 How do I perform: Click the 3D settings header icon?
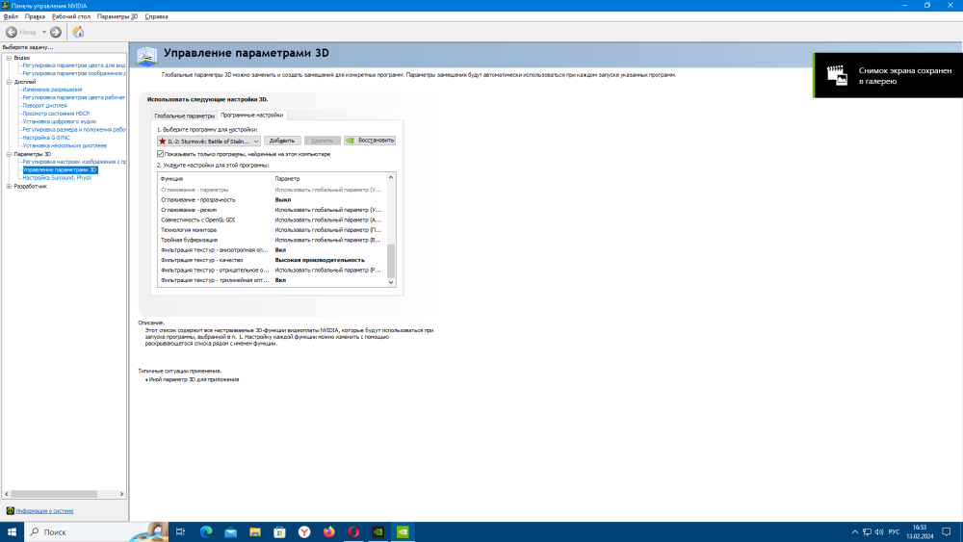146,56
